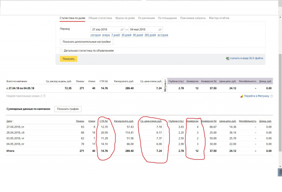Sort lower table by Клики header
Screen dimensions: 282x192
(92, 121)
